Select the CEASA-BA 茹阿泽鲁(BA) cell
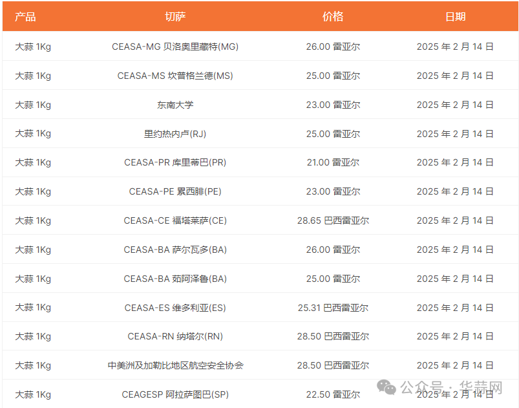The height and width of the screenshot is (408, 519). (175, 279)
